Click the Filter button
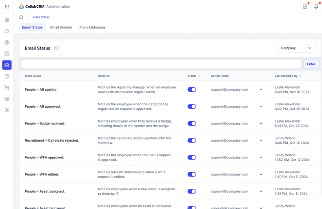Viewport: 322px width, 209px height. coord(311,64)
